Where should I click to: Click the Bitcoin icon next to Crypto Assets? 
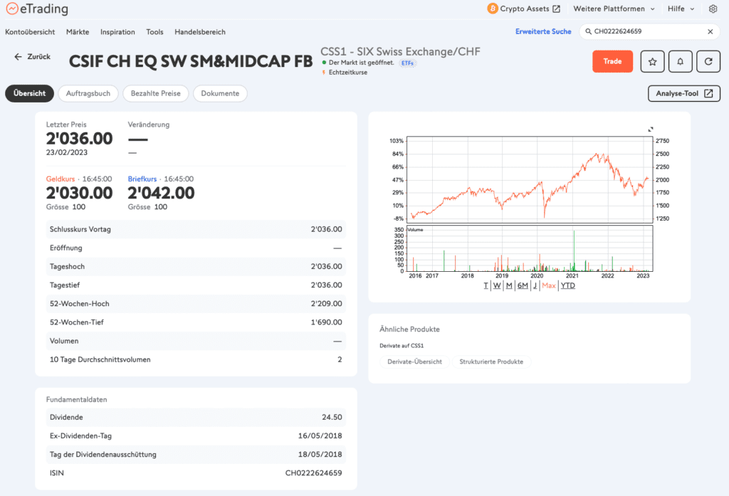point(493,9)
